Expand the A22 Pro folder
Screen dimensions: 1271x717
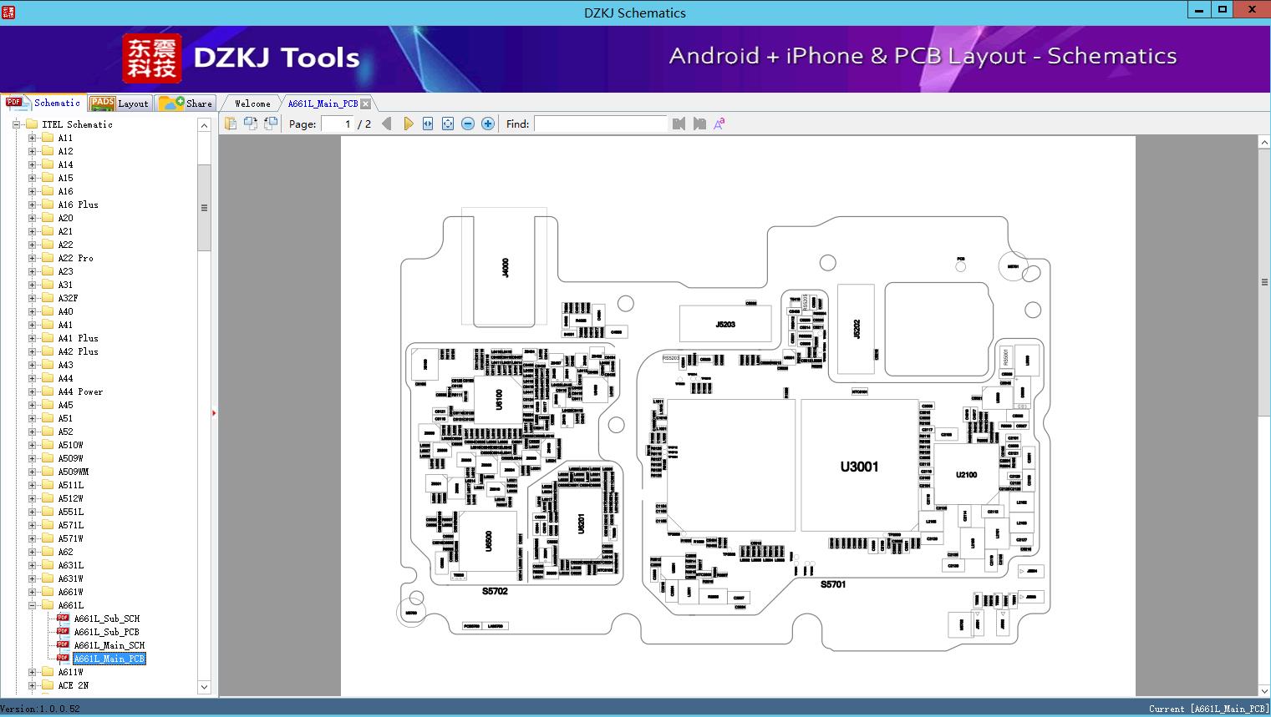[x=33, y=258]
